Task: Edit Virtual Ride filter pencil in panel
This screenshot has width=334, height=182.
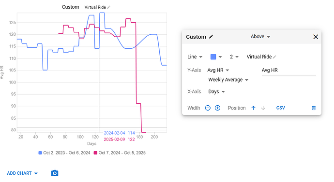Action: (x=274, y=57)
